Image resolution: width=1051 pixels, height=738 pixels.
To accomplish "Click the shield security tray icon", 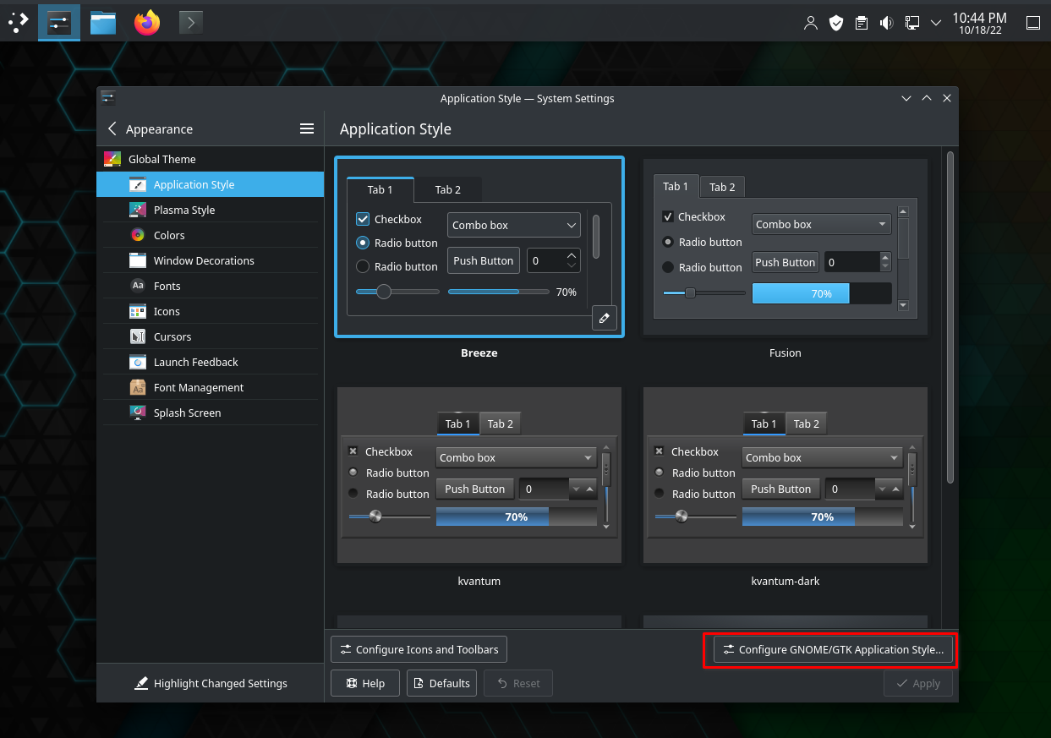I will coord(836,23).
